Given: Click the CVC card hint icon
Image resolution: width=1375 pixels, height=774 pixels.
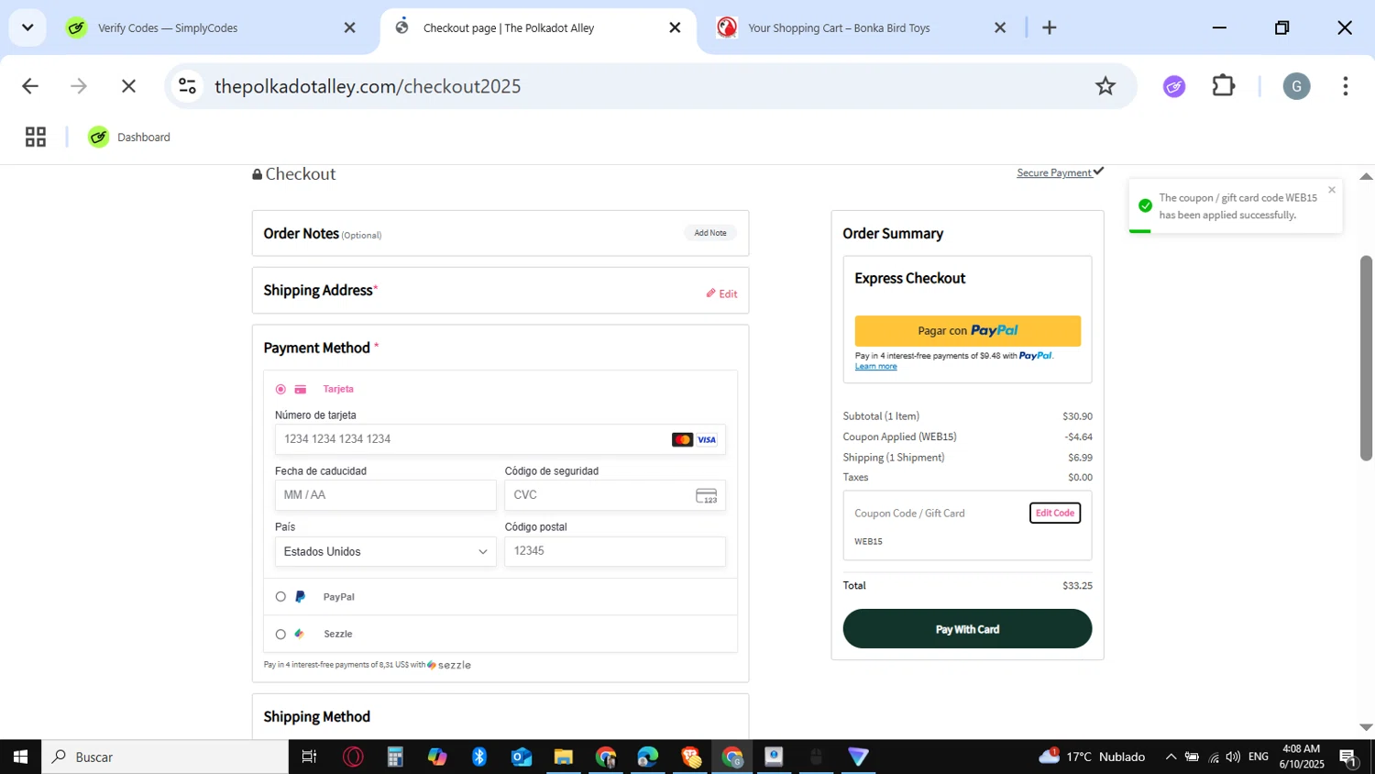Looking at the screenshot, I should pos(707,496).
